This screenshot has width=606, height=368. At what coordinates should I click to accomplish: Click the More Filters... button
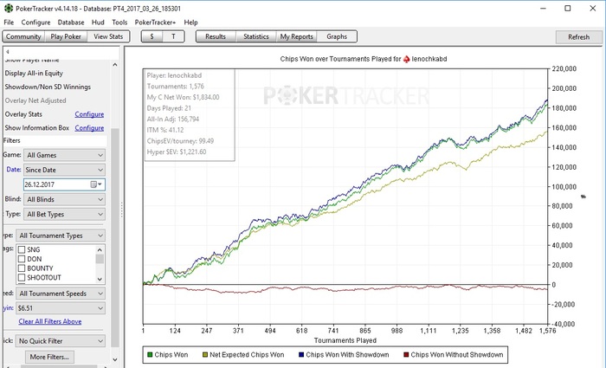49,357
